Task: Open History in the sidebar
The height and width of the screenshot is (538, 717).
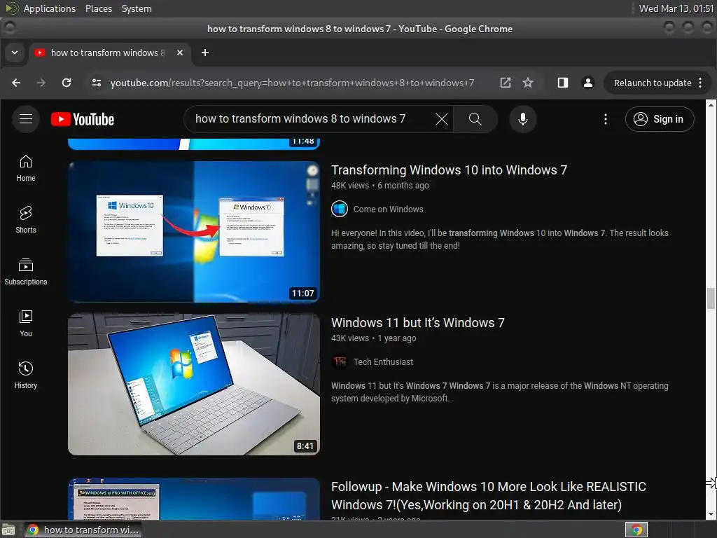Action: point(26,375)
